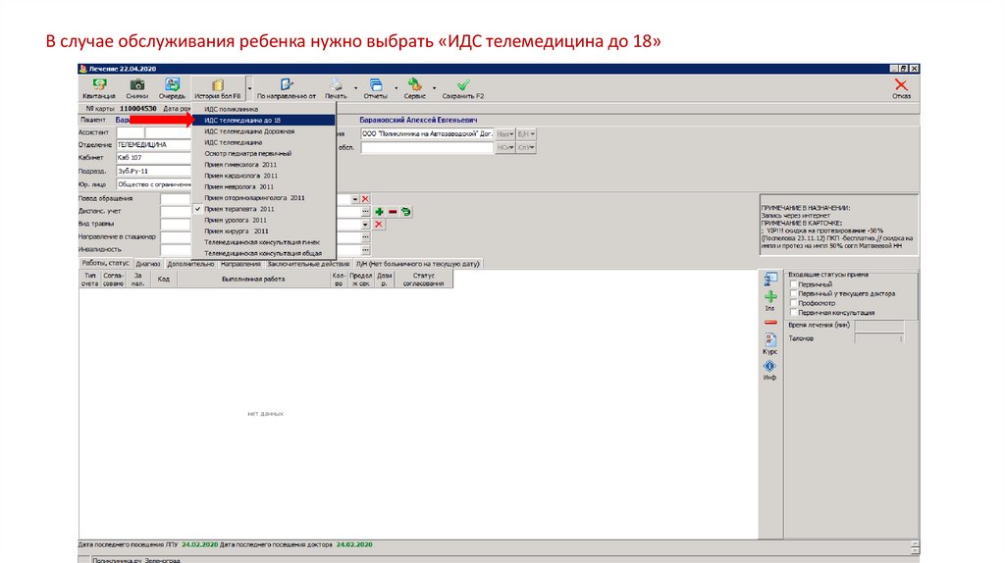This screenshot has height=563, width=1005.
Task: Switch to the Диагноз tab
Action: (149, 264)
